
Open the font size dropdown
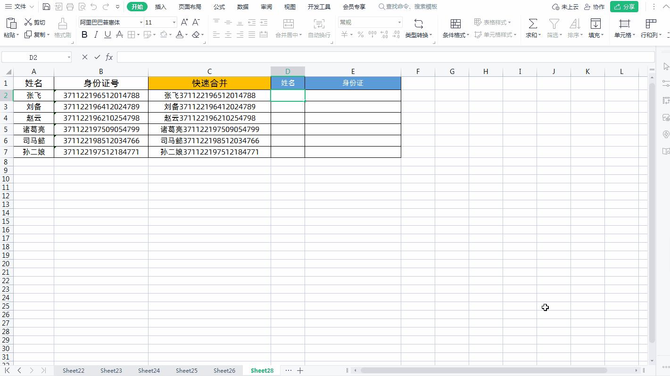[173, 22]
